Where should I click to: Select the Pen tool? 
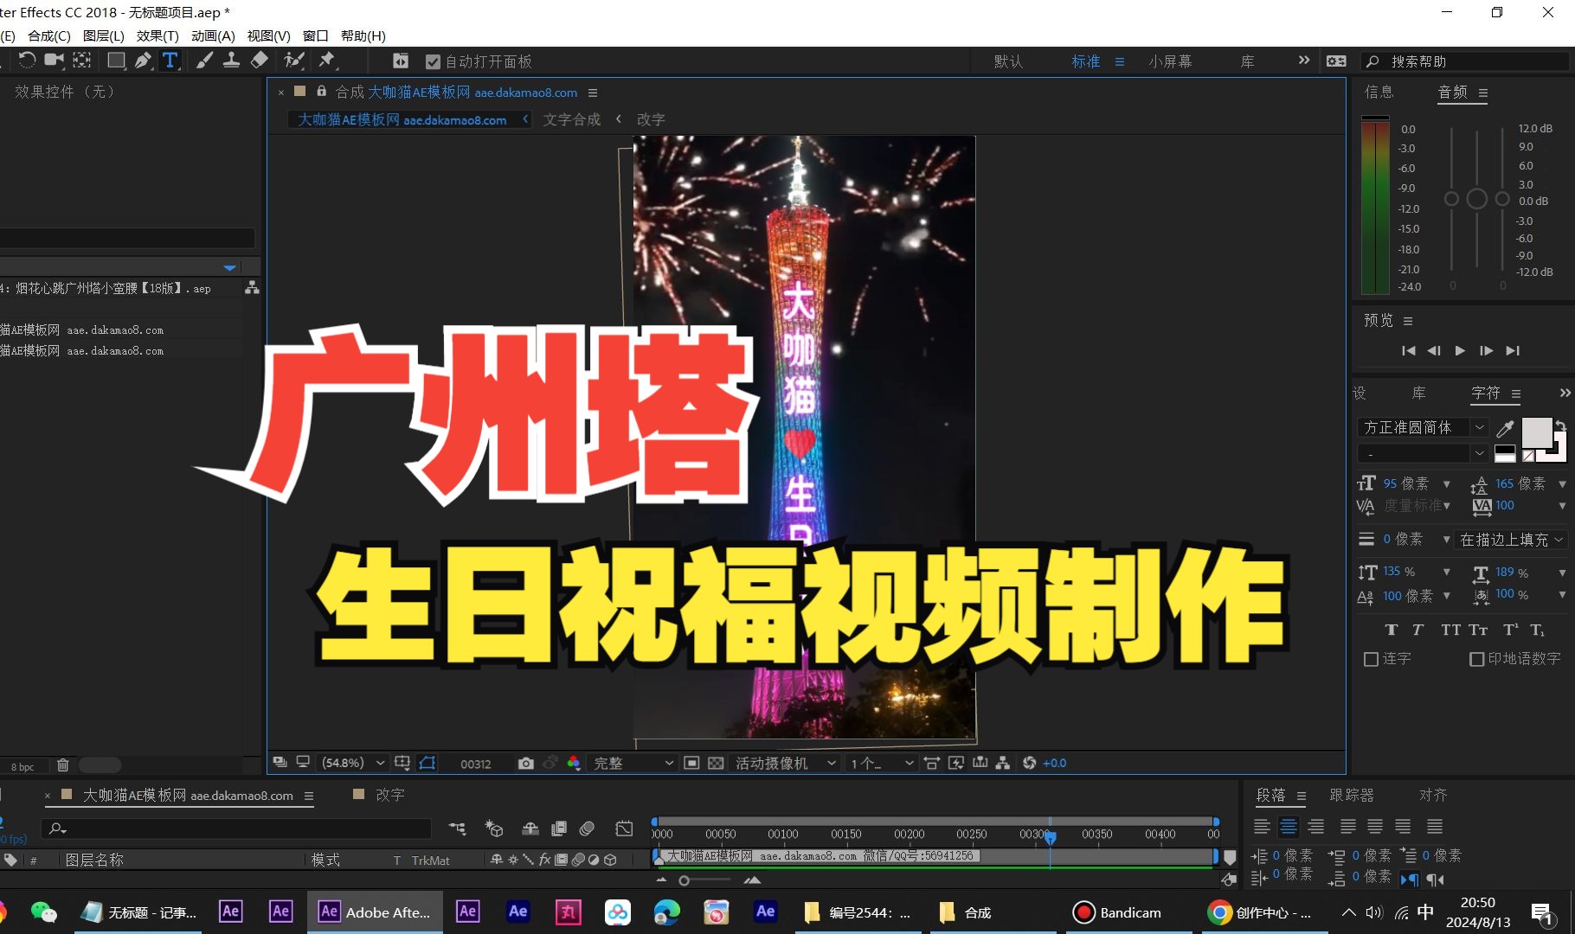(x=143, y=60)
